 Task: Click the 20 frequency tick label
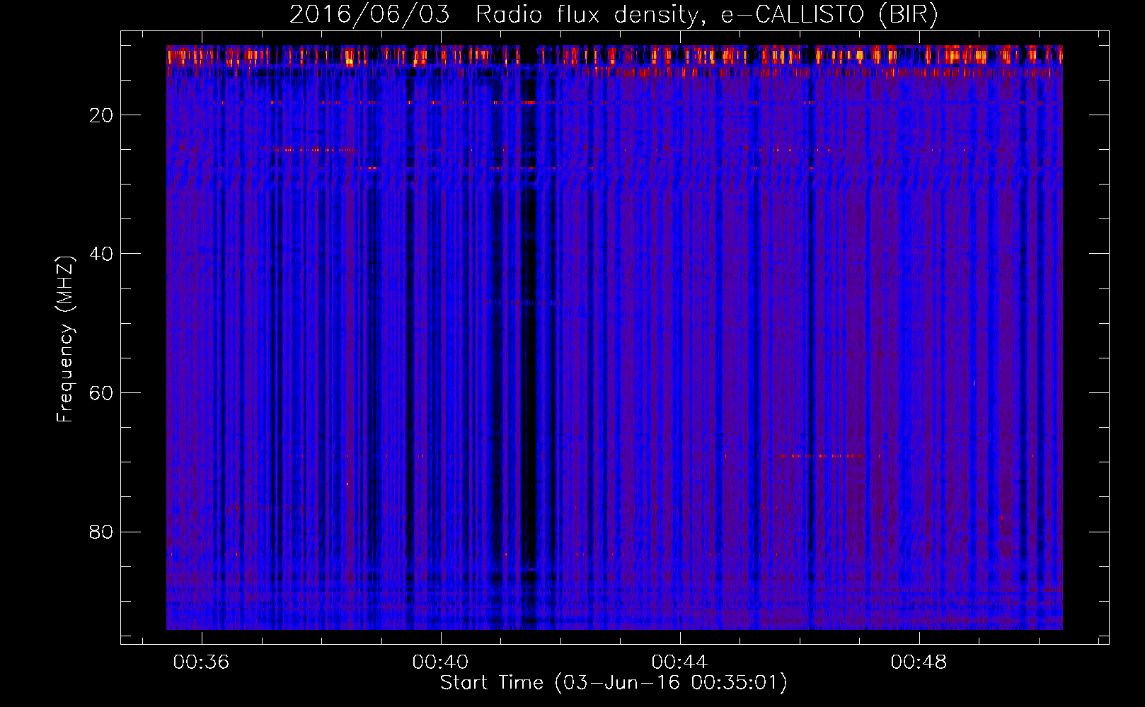(101, 115)
